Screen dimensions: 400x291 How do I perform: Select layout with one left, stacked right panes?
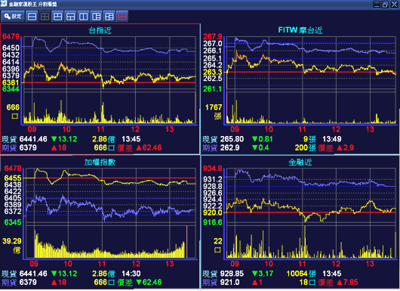coord(97,17)
